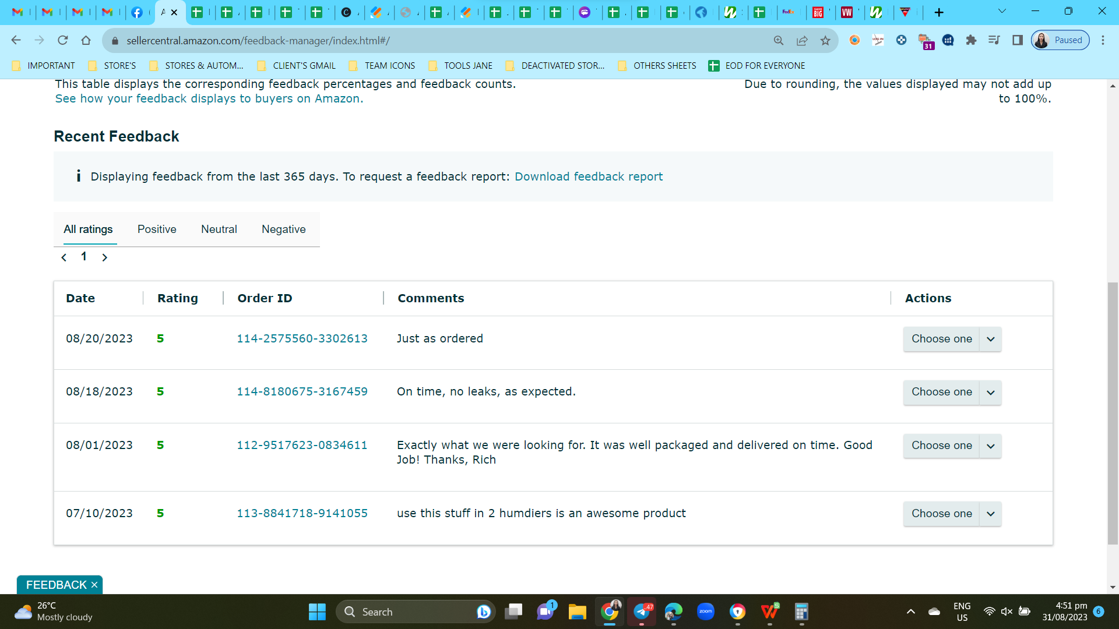Open the browser side panel icon
The width and height of the screenshot is (1119, 629).
(x=1018, y=40)
